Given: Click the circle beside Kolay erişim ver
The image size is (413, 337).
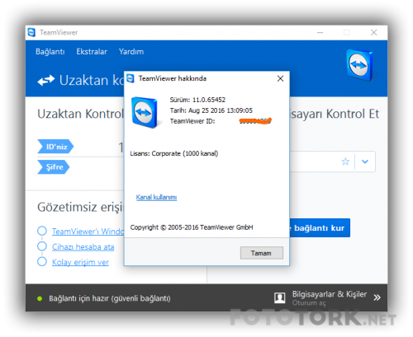Looking at the screenshot, I should (x=42, y=261).
